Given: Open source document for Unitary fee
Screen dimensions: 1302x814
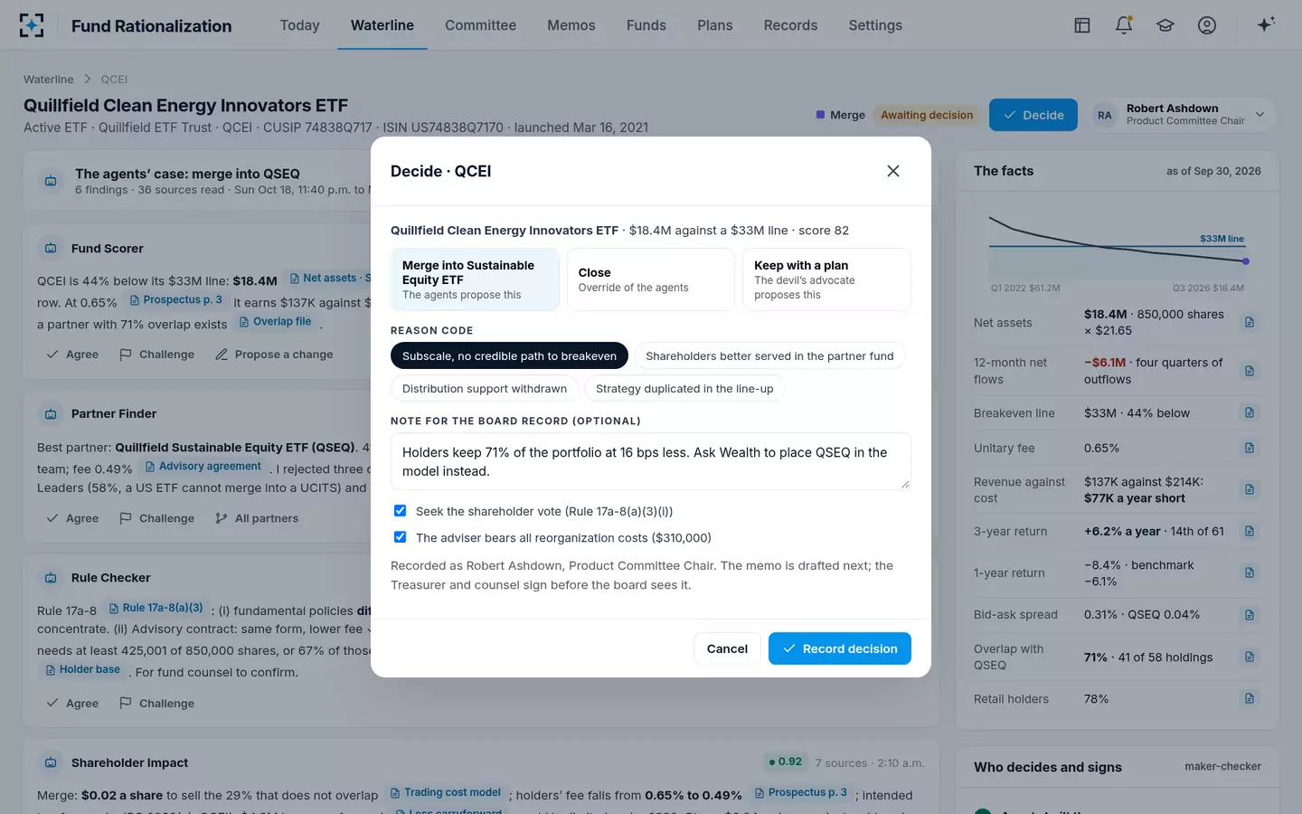Looking at the screenshot, I should [x=1250, y=448].
